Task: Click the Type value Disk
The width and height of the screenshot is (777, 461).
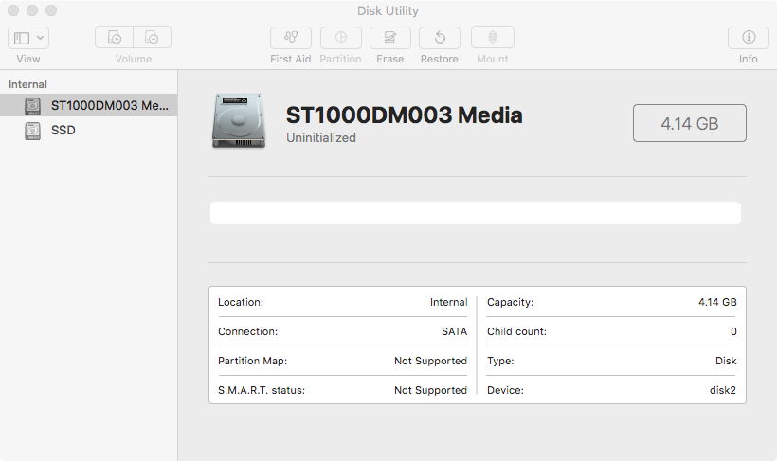Action: pos(726,361)
